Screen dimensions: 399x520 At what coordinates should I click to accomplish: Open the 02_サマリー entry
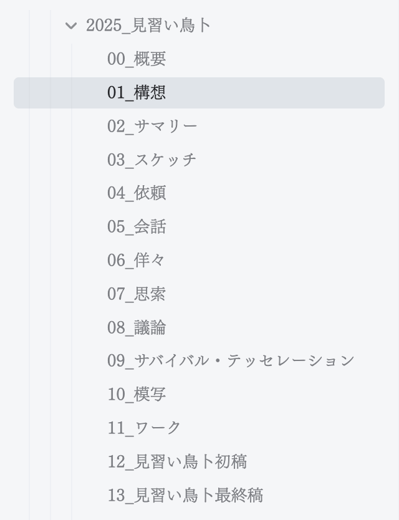151,126
